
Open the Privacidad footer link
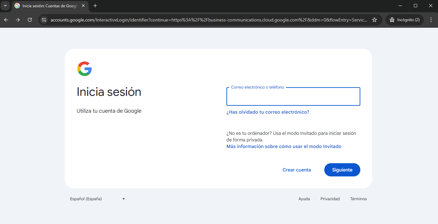pyautogui.click(x=330, y=199)
